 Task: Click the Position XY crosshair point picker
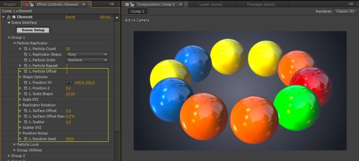coord(69,82)
